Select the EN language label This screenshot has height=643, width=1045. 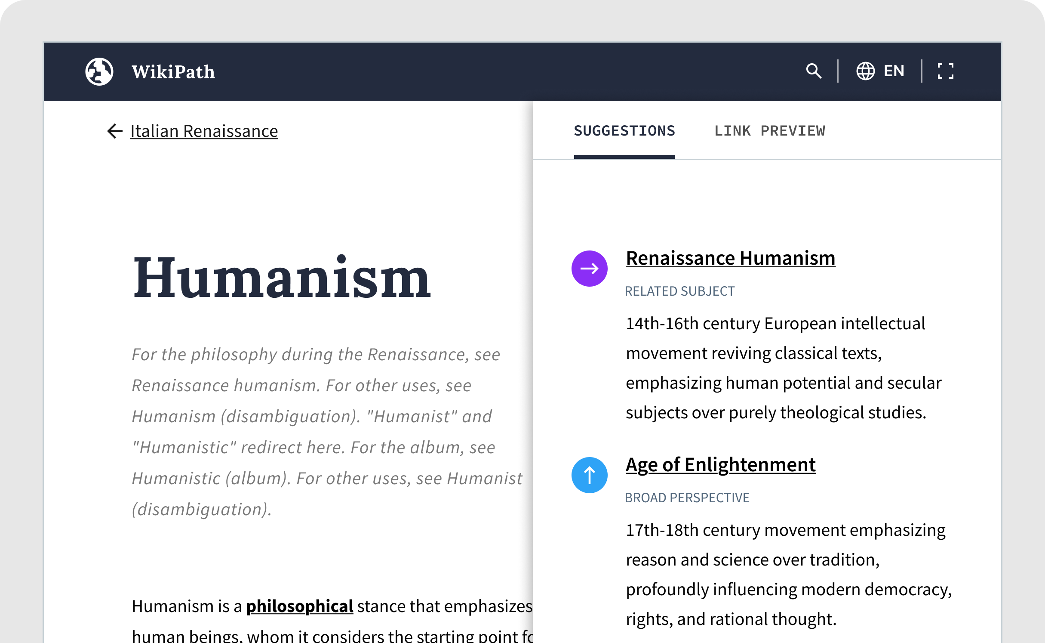[x=894, y=71]
